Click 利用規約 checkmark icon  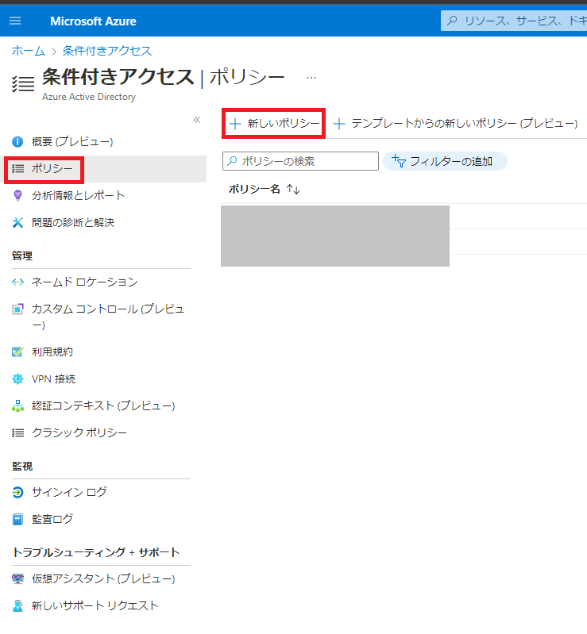tap(17, 352)
